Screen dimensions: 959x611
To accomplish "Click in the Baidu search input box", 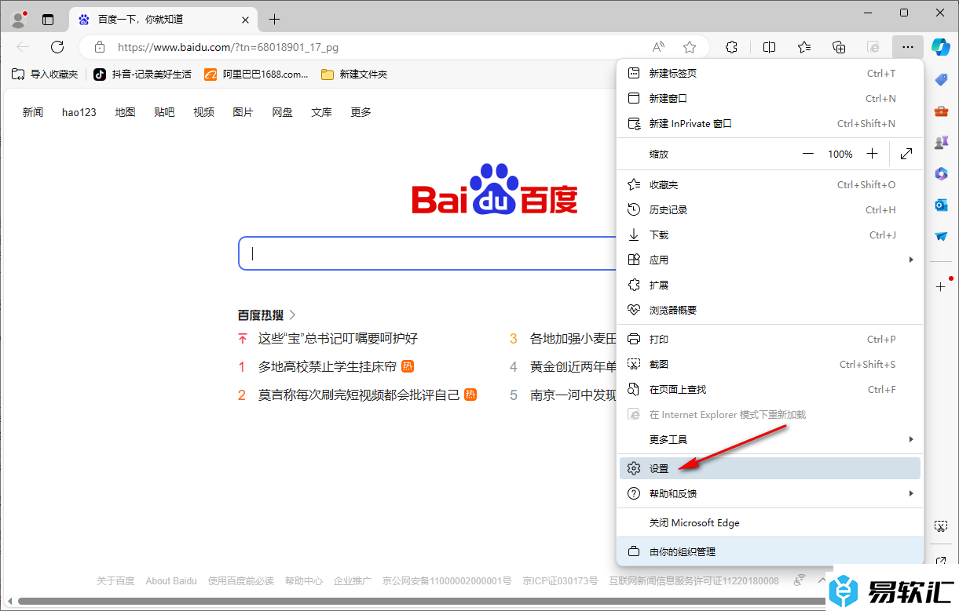I will (424, 253).
